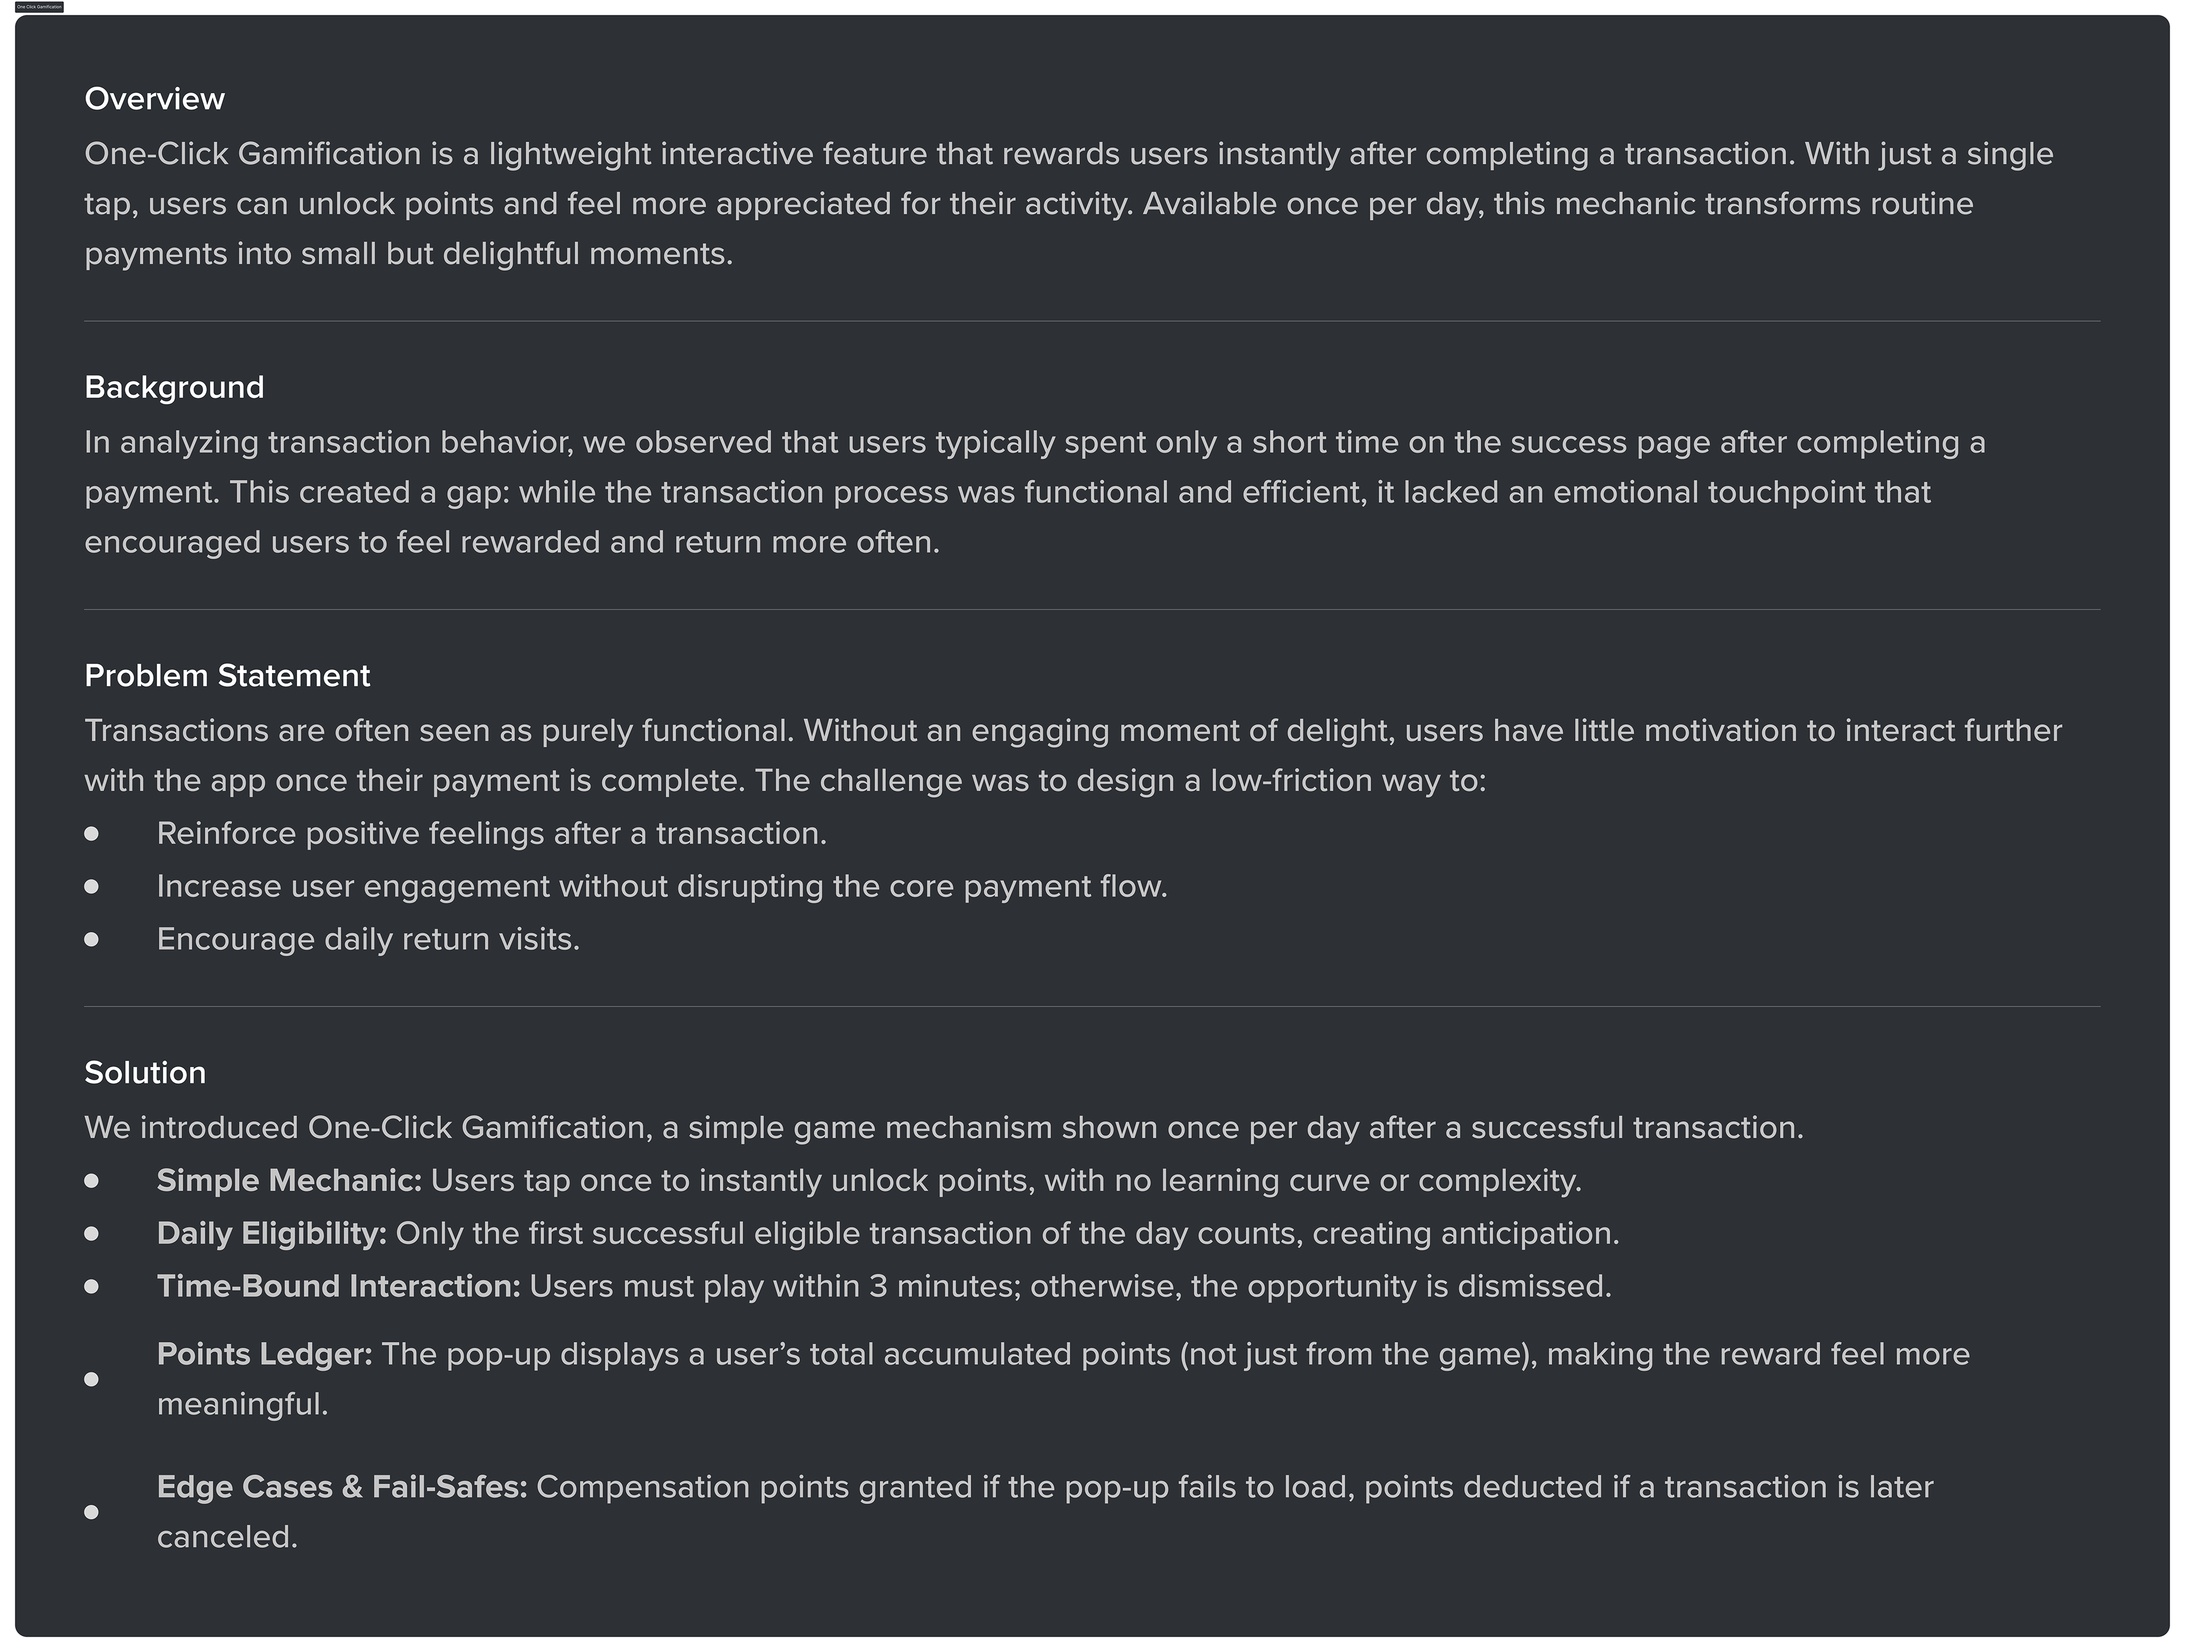Click the bold Points Ledger label
The width and height of the screenshot is (2185, 1652).
(x=265, y=1354)
